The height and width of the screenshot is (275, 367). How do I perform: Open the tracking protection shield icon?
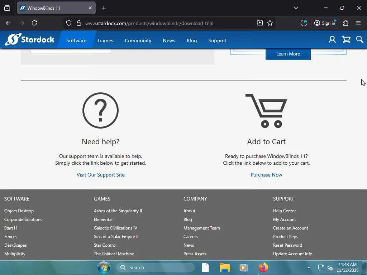pos(68,23)
